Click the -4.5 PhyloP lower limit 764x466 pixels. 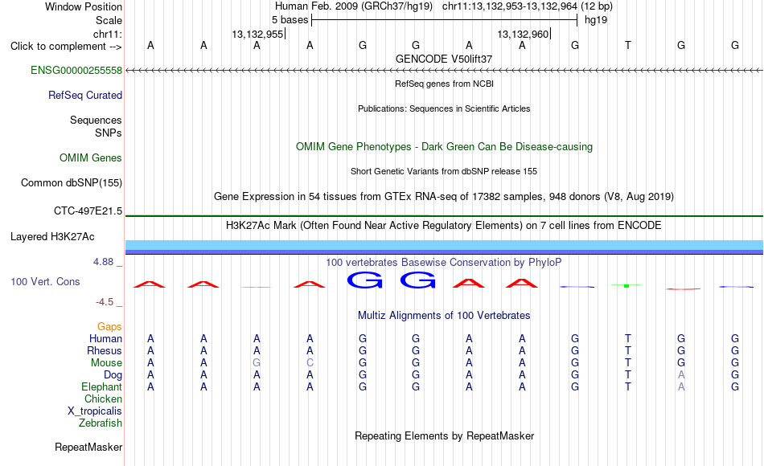[x=105, y=302]
